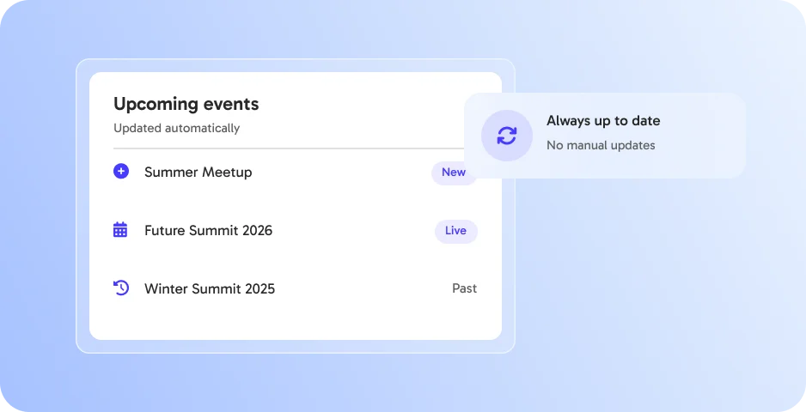Click the Upcoming events heading
This screenshot has width=806, height=412.
tap(186, 104)
